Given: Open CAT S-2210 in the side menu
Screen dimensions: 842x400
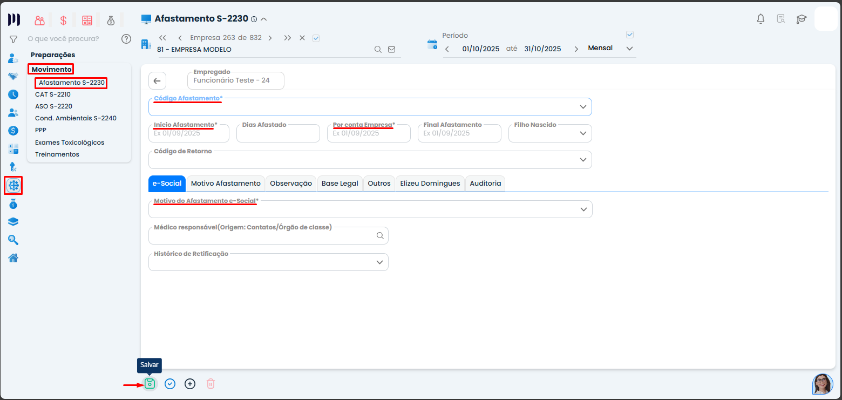Looking at the screenshot, I should tap(53, 94).
